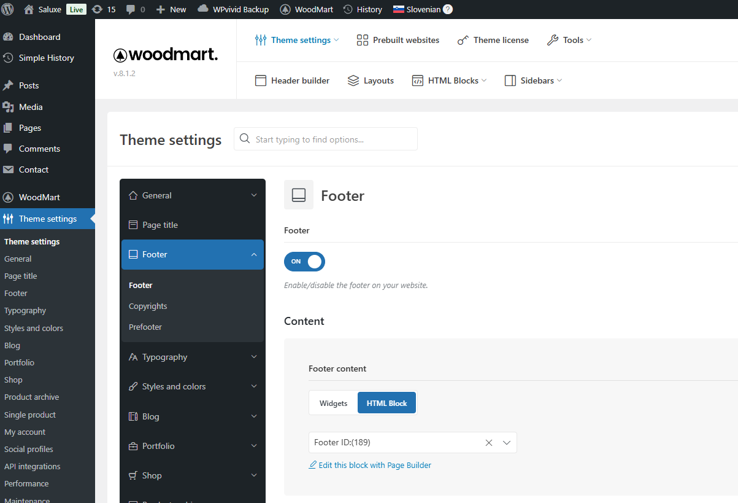Expand the General settings section

coord(193,195)
